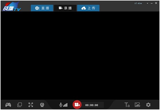Adjust the microphone volume bars
The height and width of the screenshot is (110, 160).
click(x=65, y=105)
